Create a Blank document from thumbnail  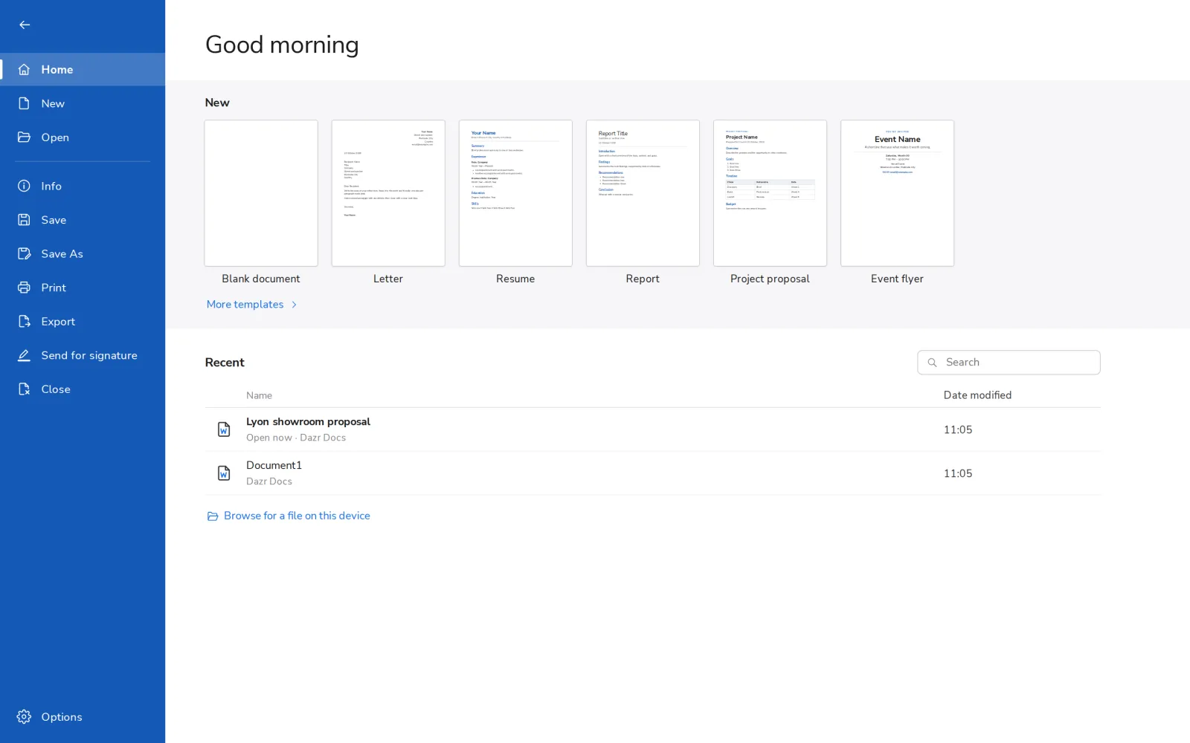click(261, 193)
